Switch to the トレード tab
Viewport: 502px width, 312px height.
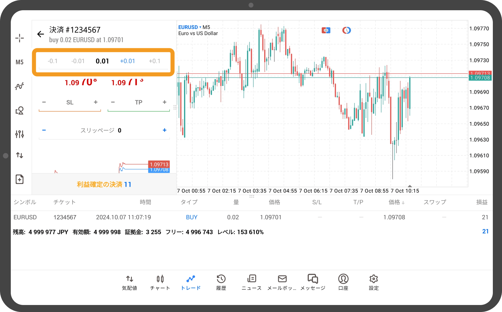[x=191, y=282]
